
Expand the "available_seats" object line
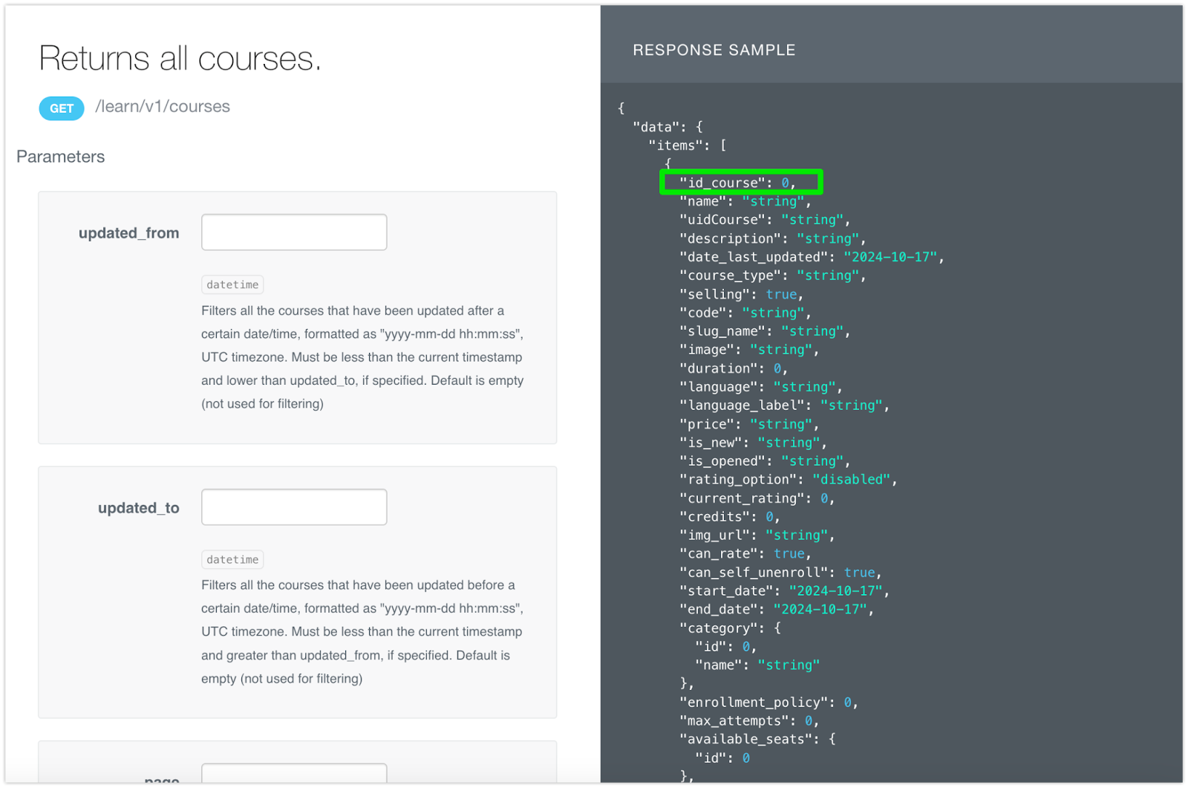point(757,739)
